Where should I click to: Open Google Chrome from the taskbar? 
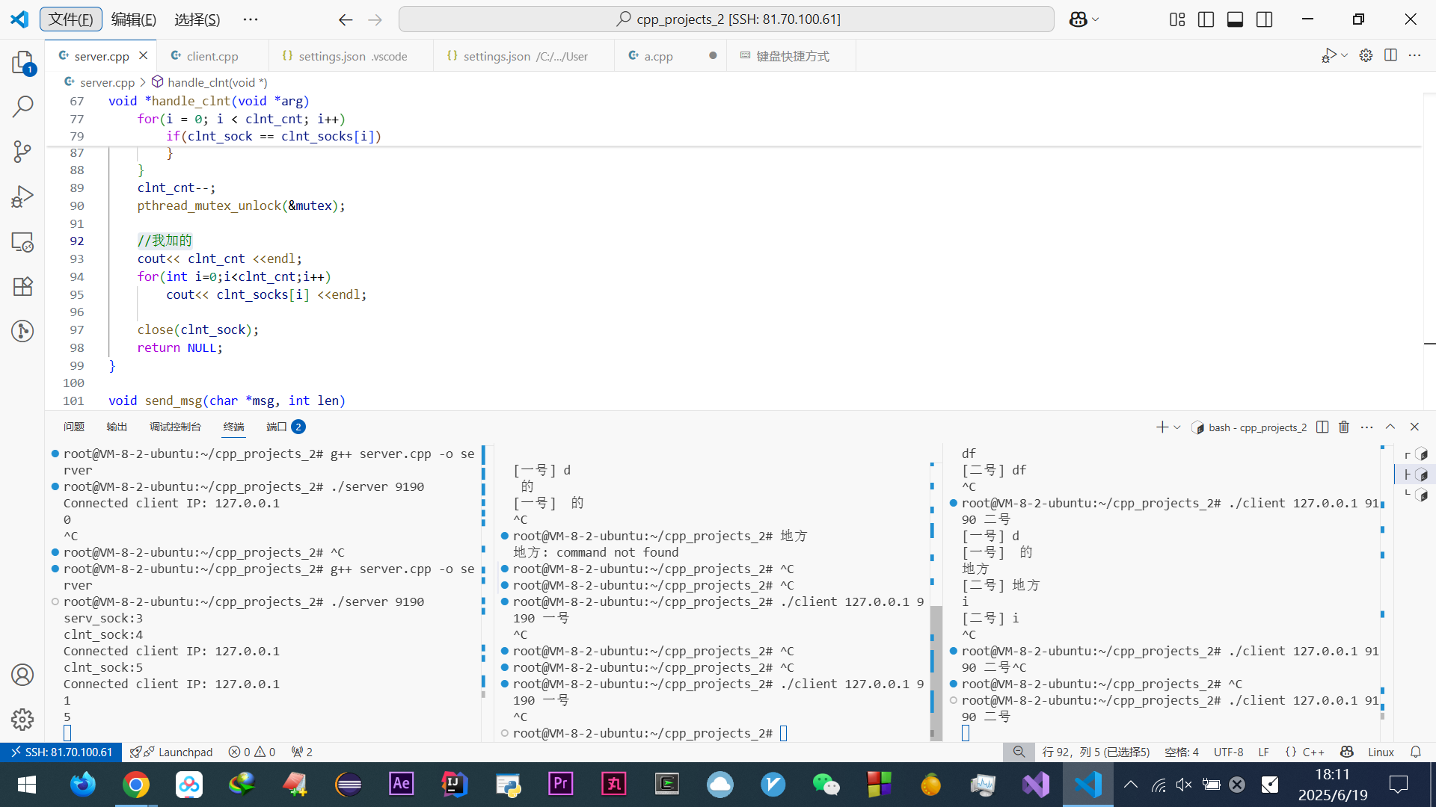tap(136, 785)
